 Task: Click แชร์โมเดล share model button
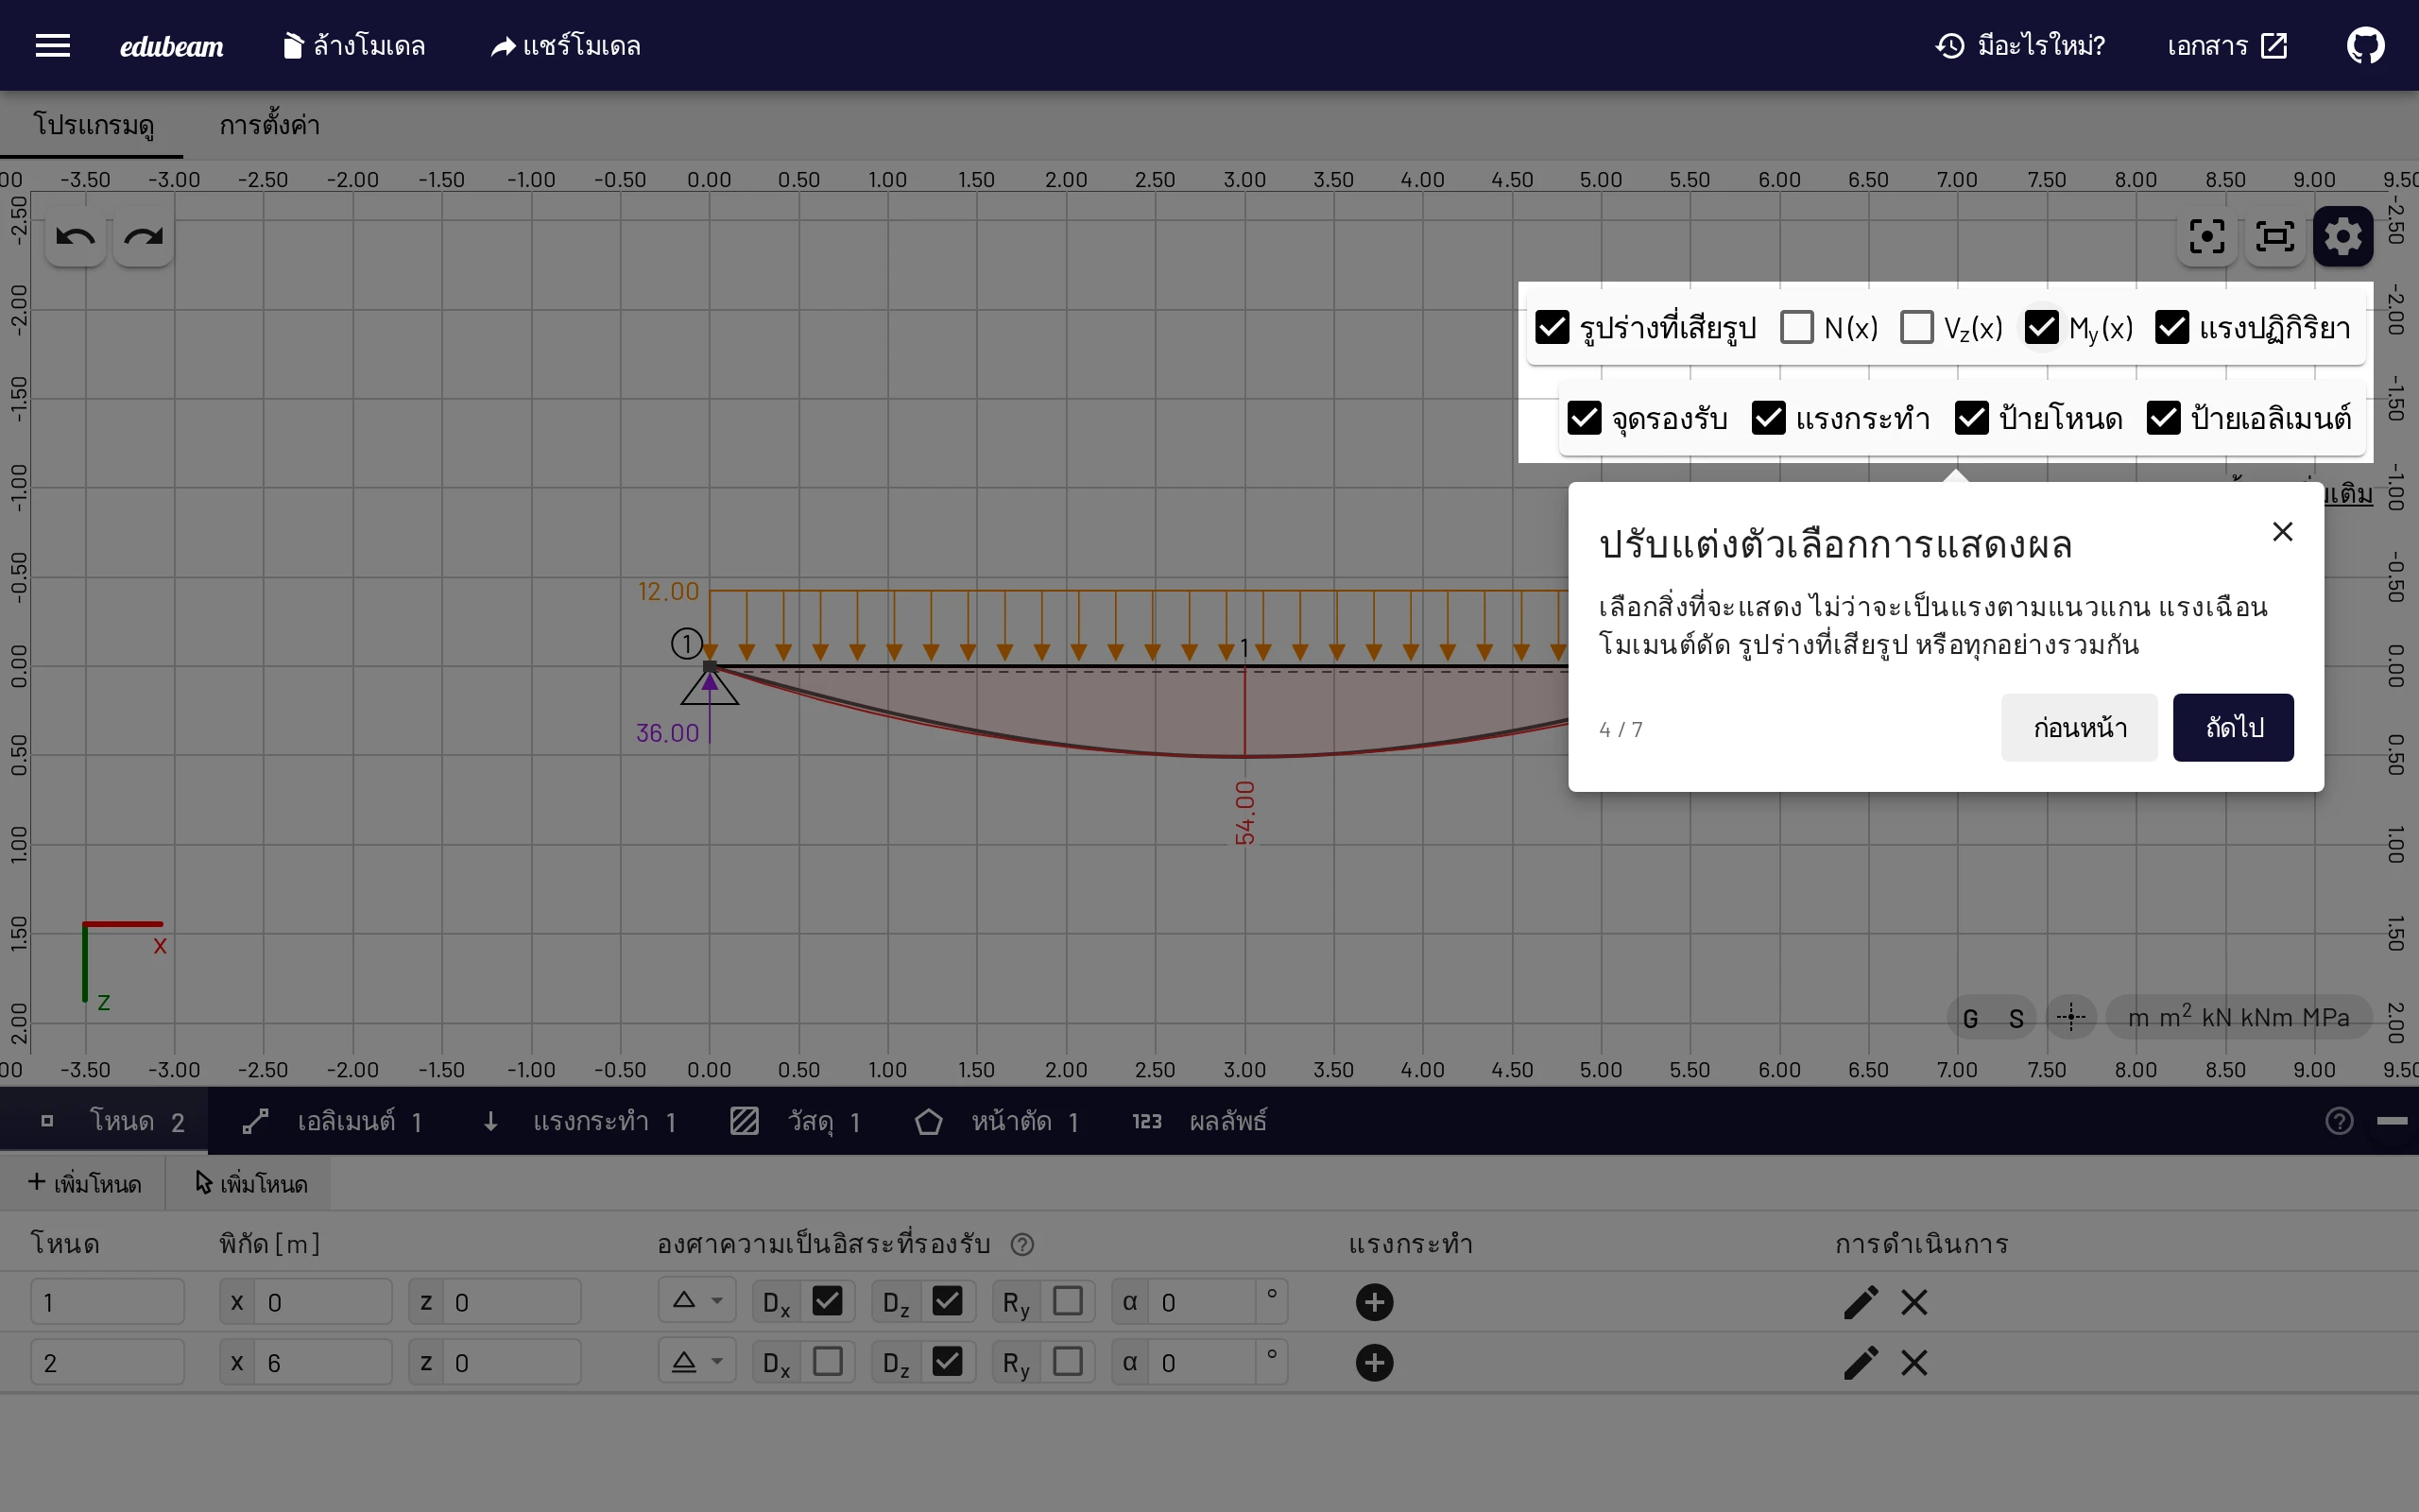click(566, 46)
